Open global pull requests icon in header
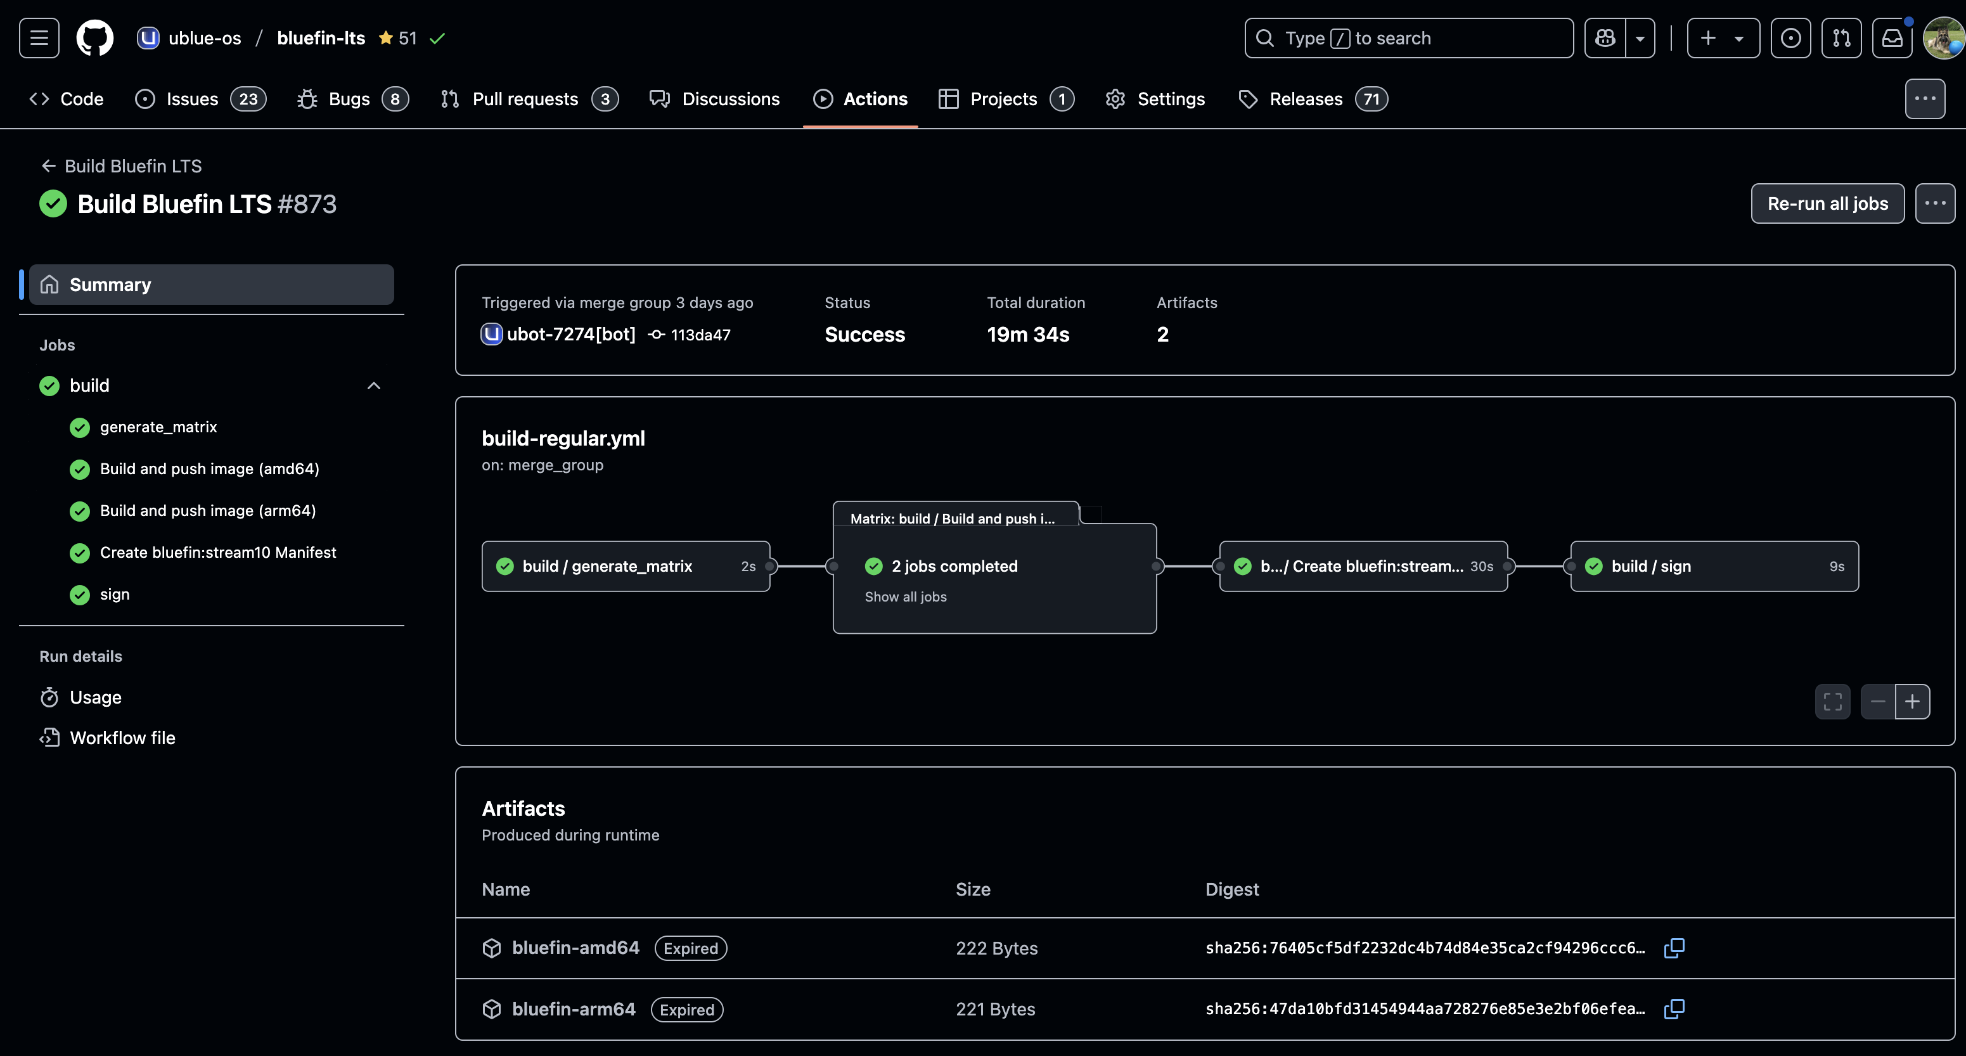The height and width of the screenshot is (1056, 1966). coord(1842,38)
